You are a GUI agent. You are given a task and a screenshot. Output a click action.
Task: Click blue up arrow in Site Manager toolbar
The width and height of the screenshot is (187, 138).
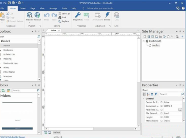click(x=182, y=37)
